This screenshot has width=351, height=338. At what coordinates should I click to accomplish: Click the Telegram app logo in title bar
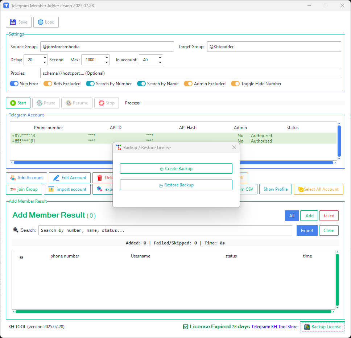(x=6, y=5)
